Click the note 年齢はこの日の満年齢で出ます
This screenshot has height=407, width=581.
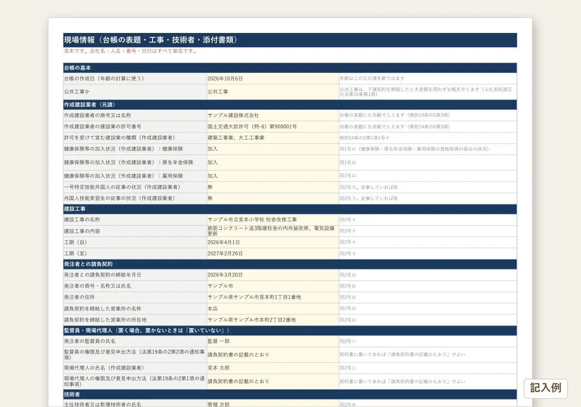click(x=372, y=78)
